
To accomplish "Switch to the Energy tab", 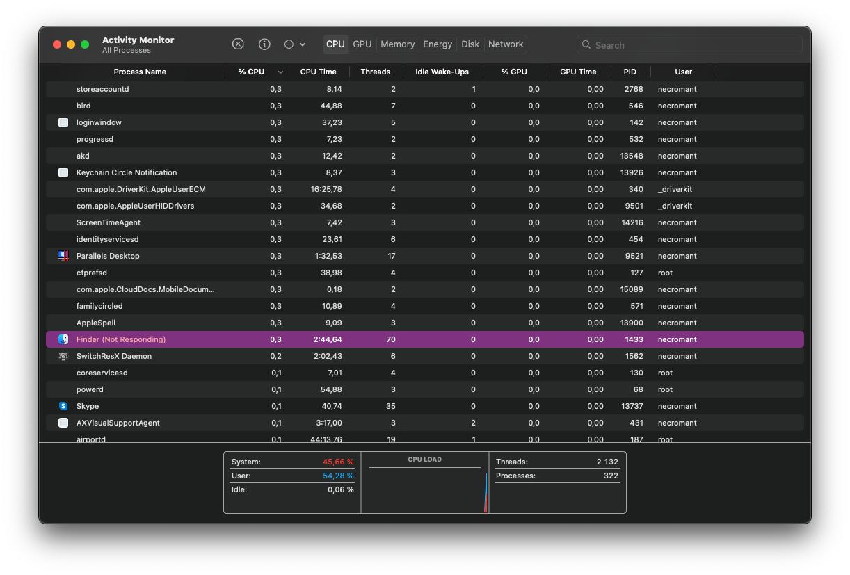I will click(438, 44).
